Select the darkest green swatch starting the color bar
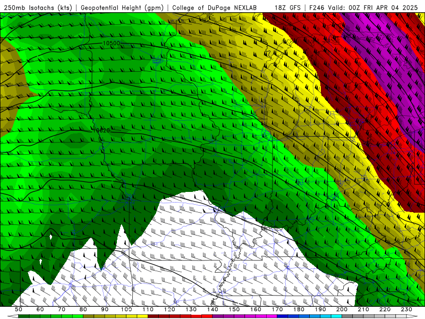This screenshot has height=319, width=425. (x=23, y=316)
